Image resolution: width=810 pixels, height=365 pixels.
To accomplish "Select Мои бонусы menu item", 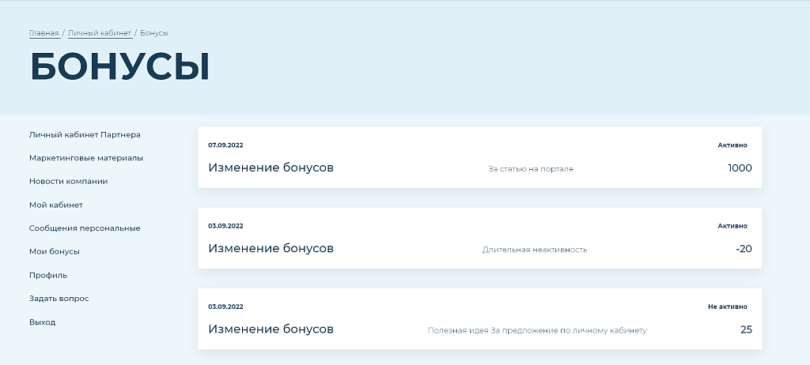I will click(x=55, y=251).
